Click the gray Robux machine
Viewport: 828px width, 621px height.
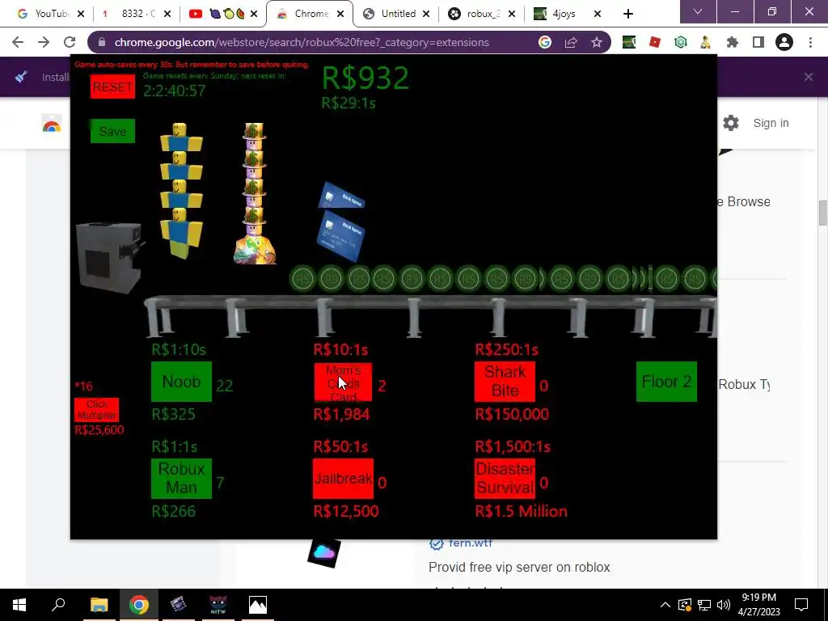[109, 257]
